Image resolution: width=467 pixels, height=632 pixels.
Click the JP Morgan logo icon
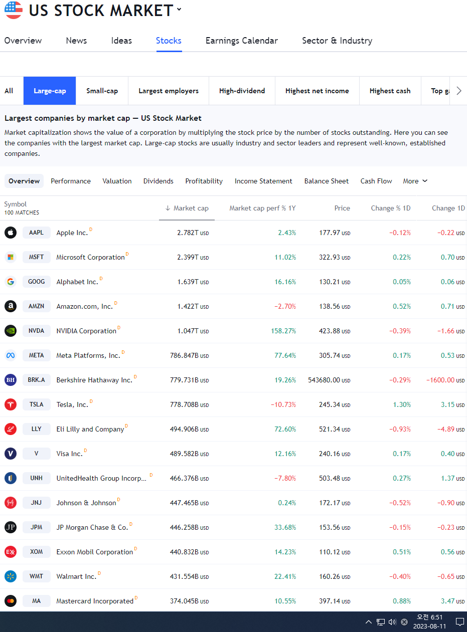[x=11, y=527]
